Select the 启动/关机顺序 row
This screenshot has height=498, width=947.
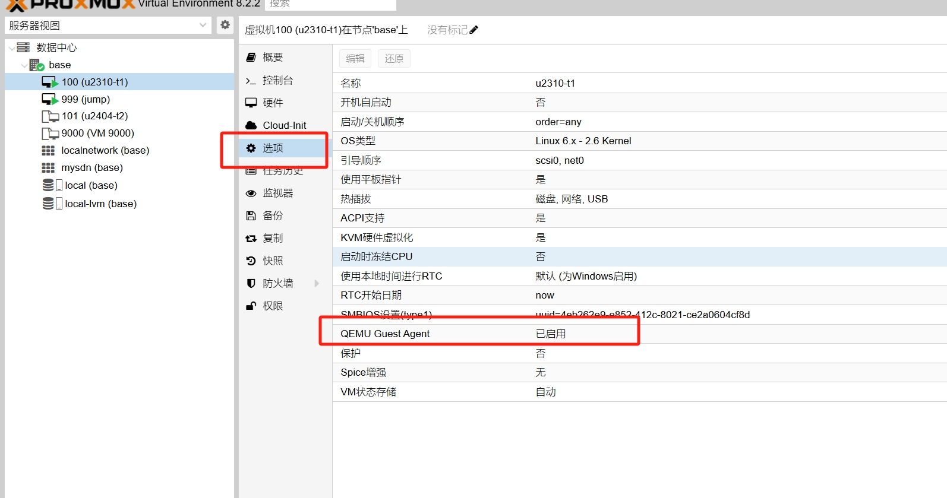click(640, 122)
